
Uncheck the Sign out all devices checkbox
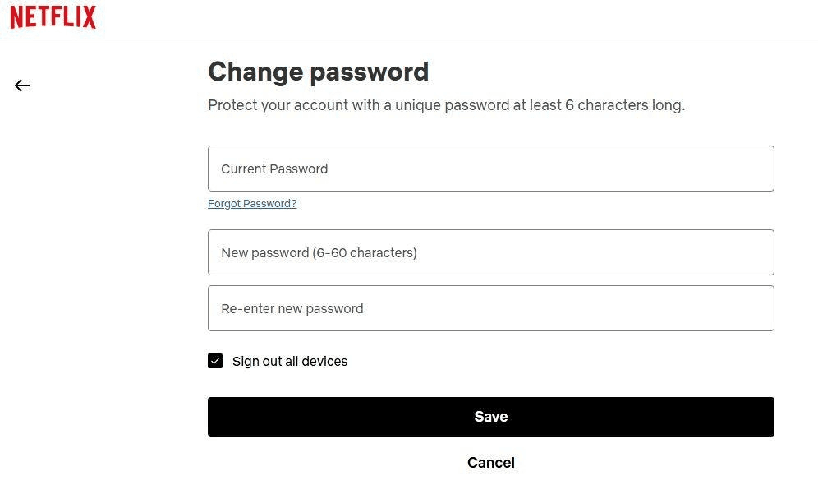pyautogui.click(x=215, y=361)
